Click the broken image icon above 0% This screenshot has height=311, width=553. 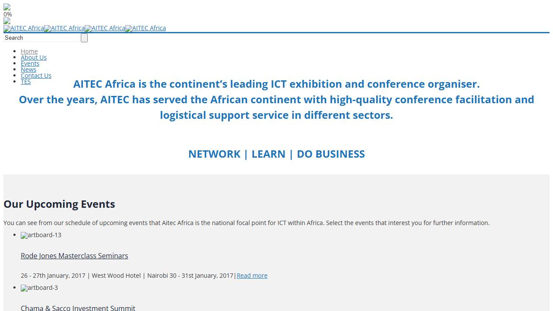click(x=7, y=7)
